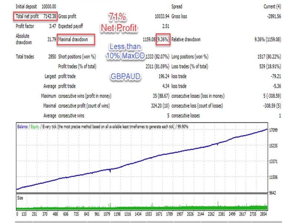
Task: Select relative drawdown value 9.36% (1159.08)
Action: pos(268,39)
